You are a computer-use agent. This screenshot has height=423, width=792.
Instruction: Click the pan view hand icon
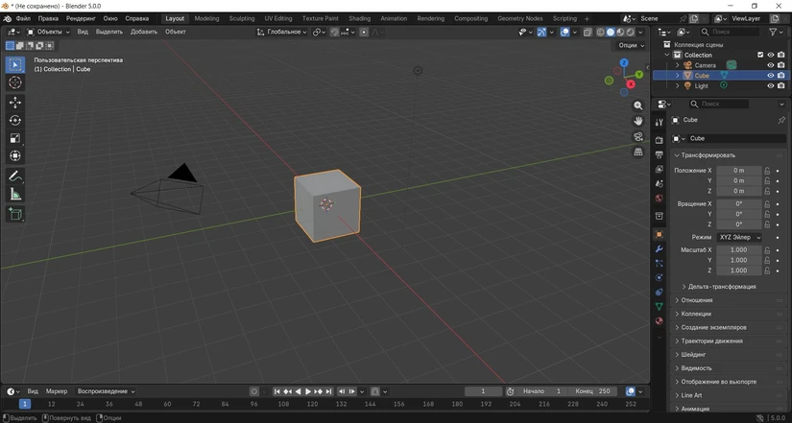click(638, 121)
